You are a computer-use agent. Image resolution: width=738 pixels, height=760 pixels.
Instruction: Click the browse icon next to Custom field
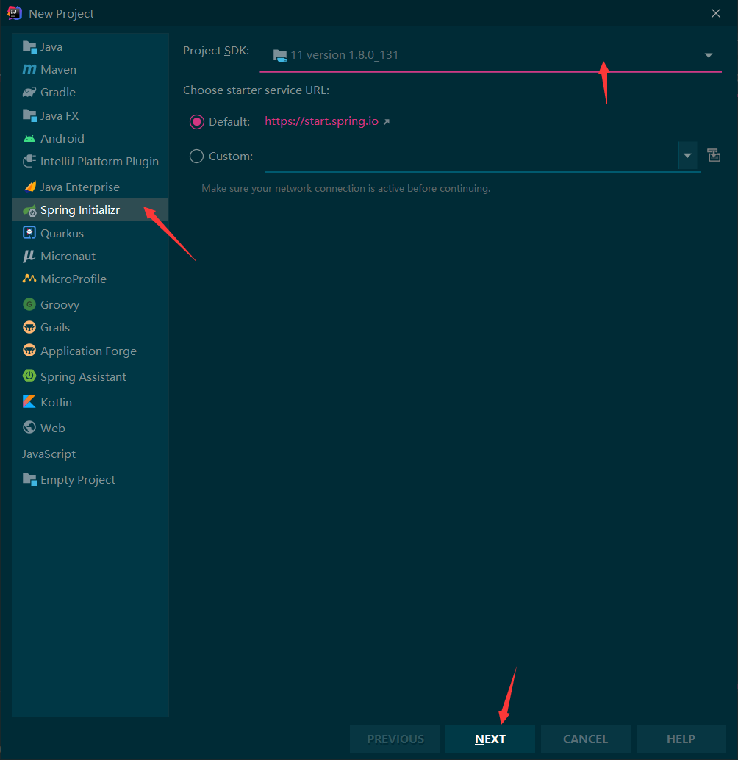(714, 156)
